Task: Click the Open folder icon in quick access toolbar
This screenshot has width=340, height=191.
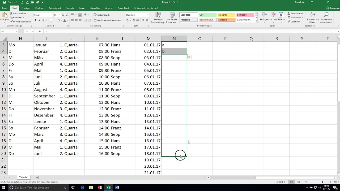Action: [x=32, y=2]
